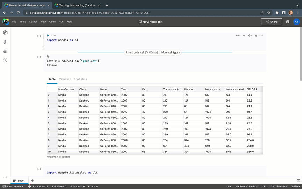
Task: Open the Variables (x) sidebar panel
Action: [5, 60]
